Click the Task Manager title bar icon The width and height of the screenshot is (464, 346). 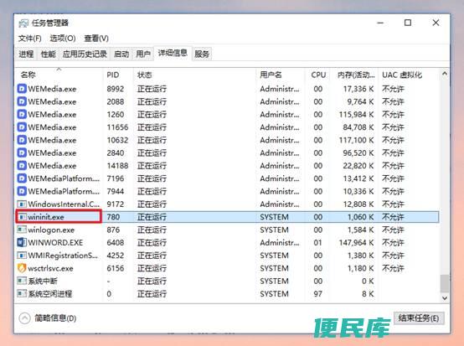23,23
